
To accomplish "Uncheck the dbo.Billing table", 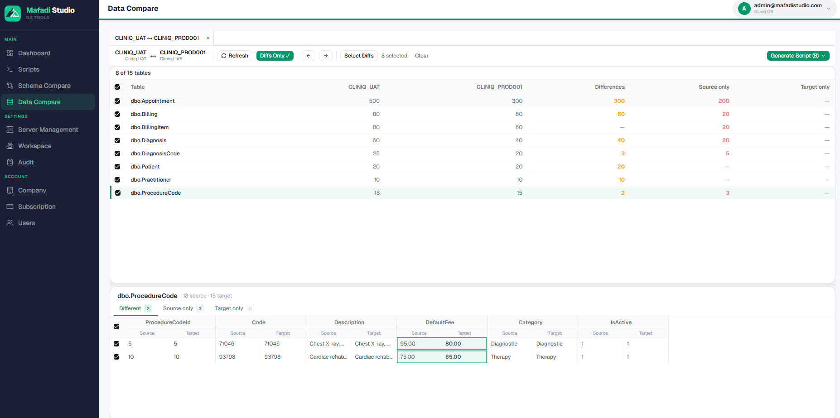I will 117,114.
